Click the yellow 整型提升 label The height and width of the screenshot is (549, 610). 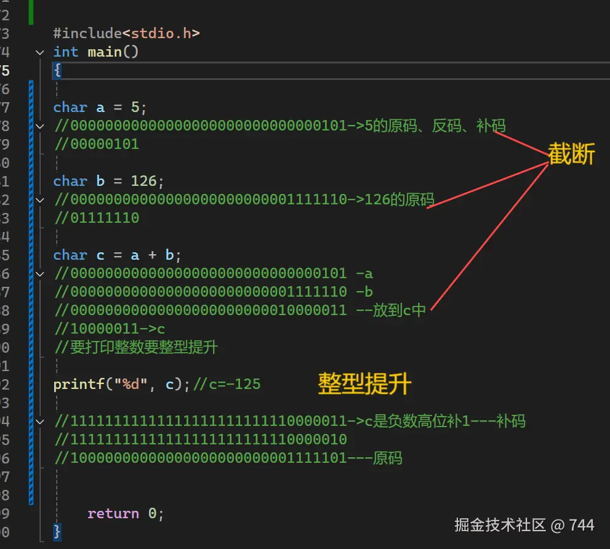coord(364,383)
